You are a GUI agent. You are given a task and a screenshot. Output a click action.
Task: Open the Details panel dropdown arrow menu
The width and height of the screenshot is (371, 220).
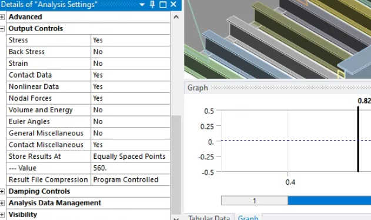[142, 5]
